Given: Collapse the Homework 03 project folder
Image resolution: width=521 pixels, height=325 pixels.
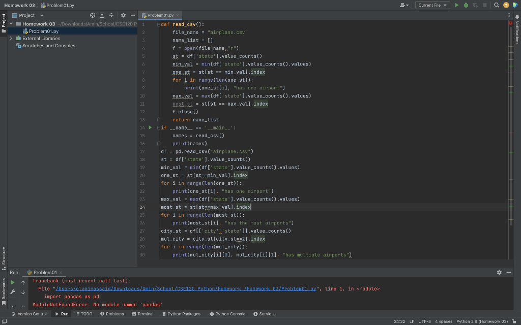Looking at the screenshot, I should [x=12, y=24].
